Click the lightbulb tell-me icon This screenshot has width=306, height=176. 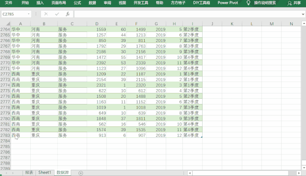[x=248, y=3]
